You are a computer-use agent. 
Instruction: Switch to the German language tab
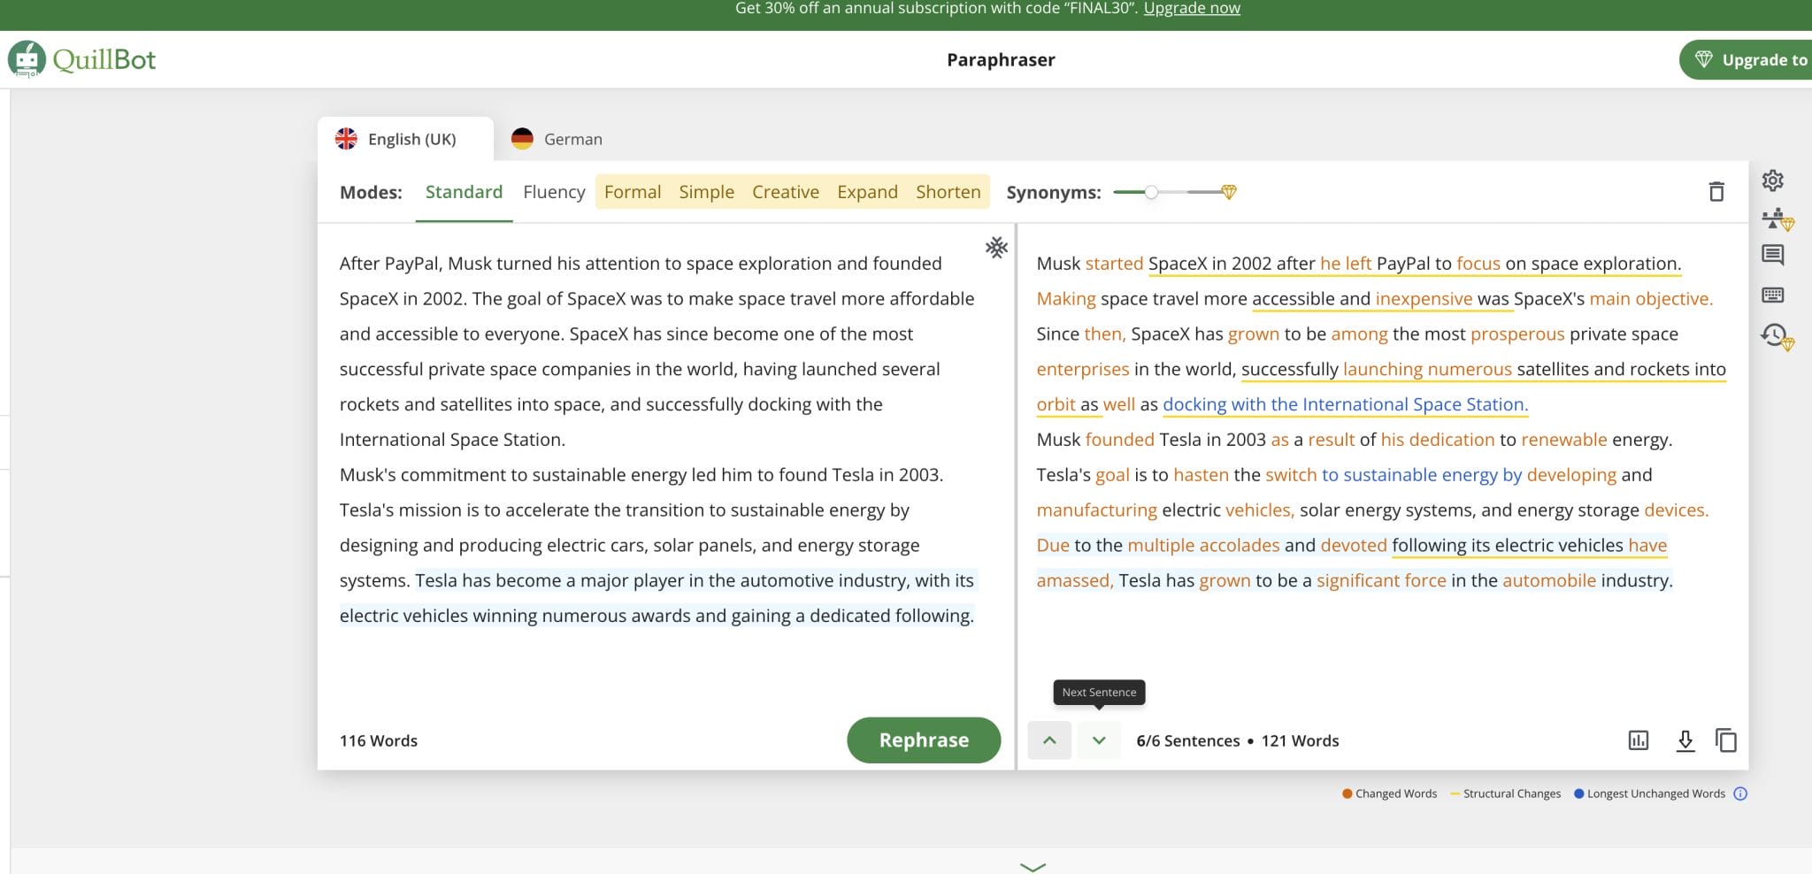coord(557,140)
